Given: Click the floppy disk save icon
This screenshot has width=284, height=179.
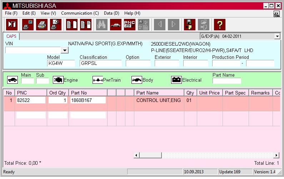Looking at the screenshot, I should click(190, 25).
